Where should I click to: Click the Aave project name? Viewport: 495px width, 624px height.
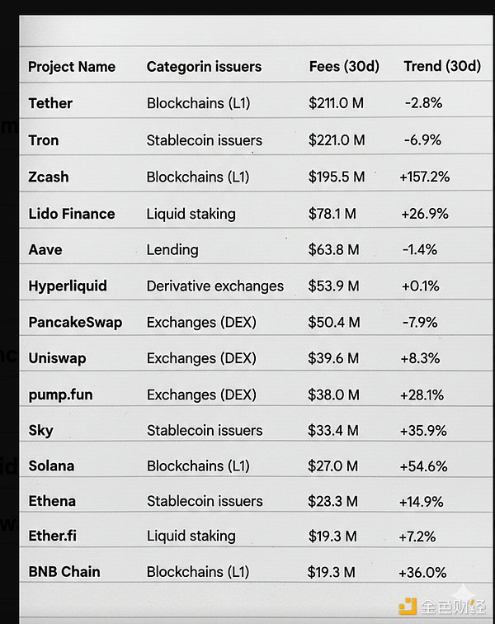[45, 249]
